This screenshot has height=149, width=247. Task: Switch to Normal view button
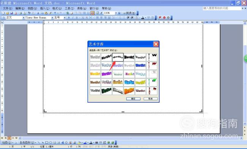pyautogui.click(x=2, y=138)
